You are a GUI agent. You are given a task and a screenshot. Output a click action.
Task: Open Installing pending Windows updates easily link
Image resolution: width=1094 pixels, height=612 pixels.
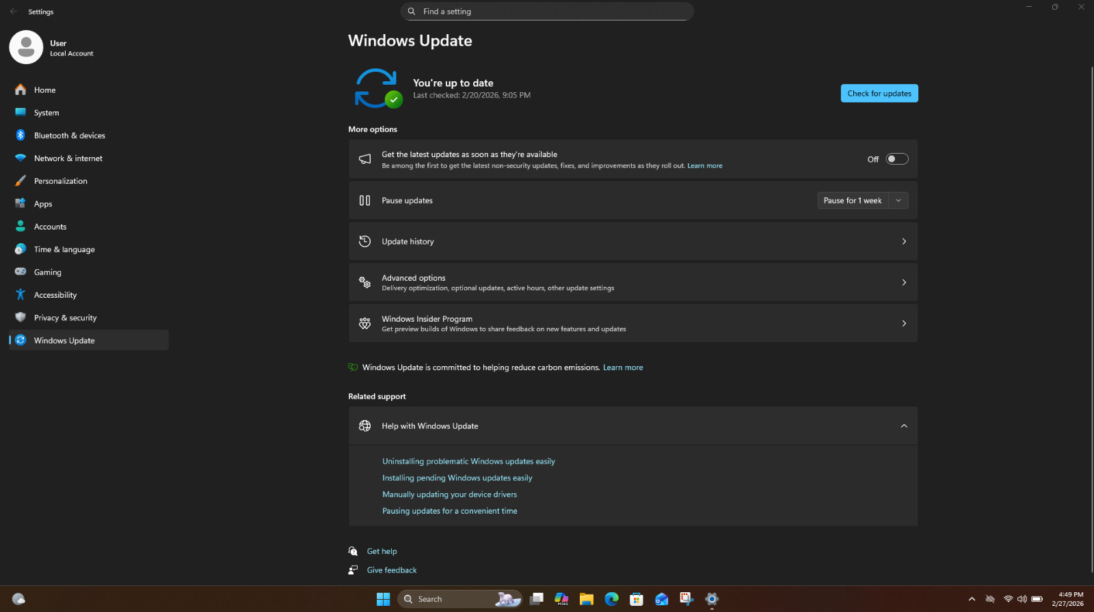457,478
